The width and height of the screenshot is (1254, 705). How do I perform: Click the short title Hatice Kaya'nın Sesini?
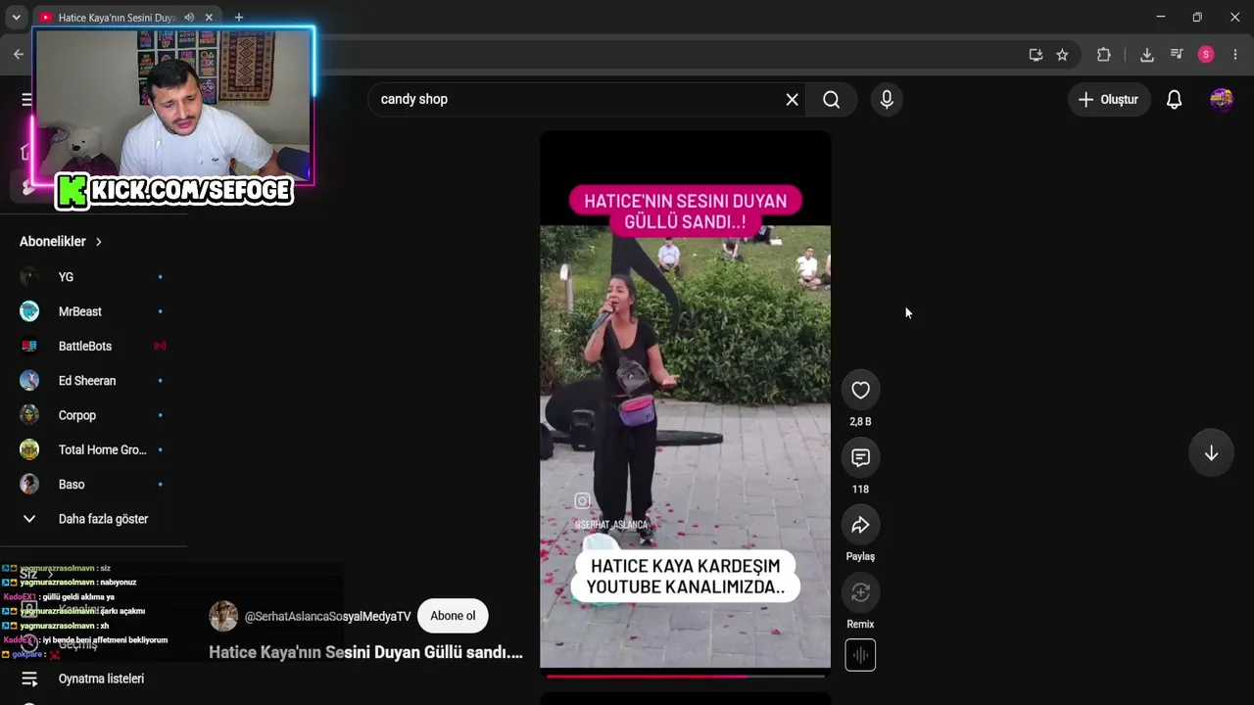click(x=365, y=652)
